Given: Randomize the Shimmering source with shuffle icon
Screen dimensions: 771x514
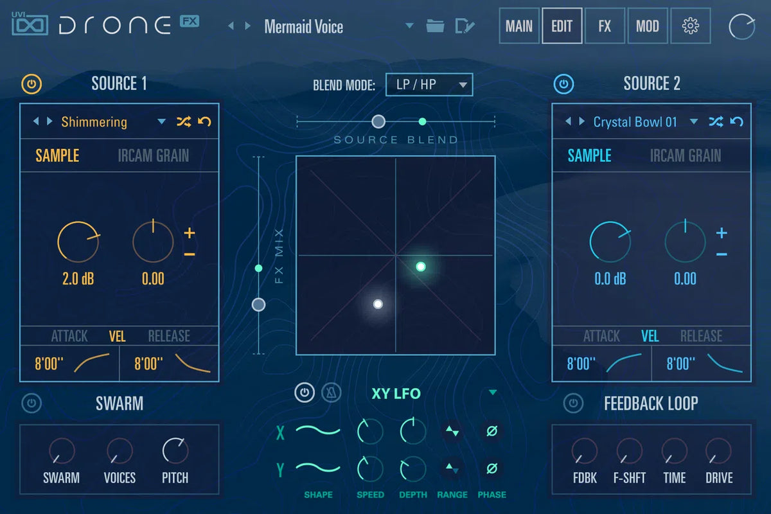Looking at the screenshot, I should coord(184,121).
